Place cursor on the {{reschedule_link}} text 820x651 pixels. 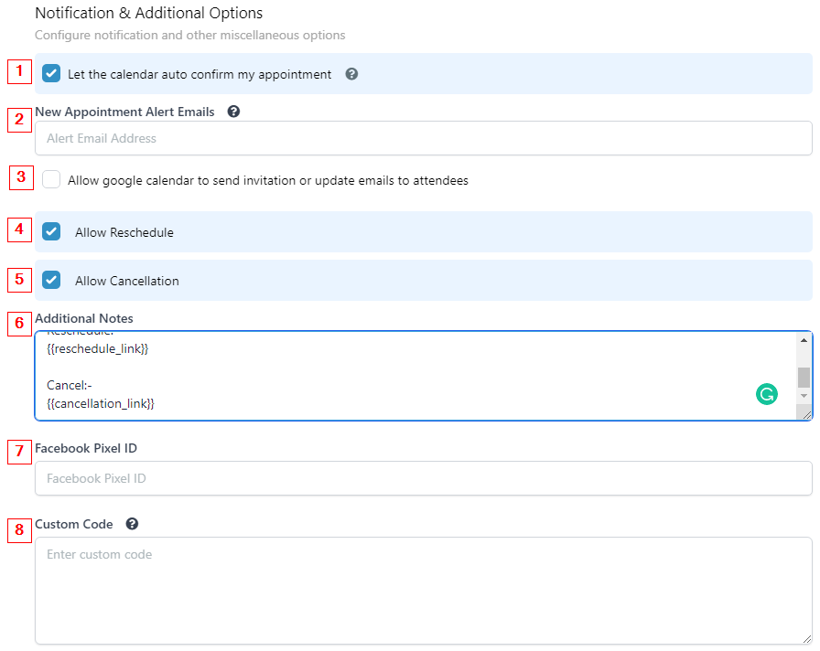pyautogui.click(x=97, y=349)
